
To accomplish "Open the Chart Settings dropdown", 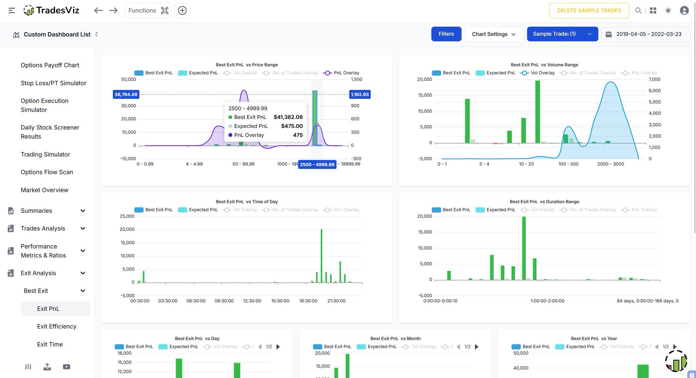I will (x=493, y=34).
